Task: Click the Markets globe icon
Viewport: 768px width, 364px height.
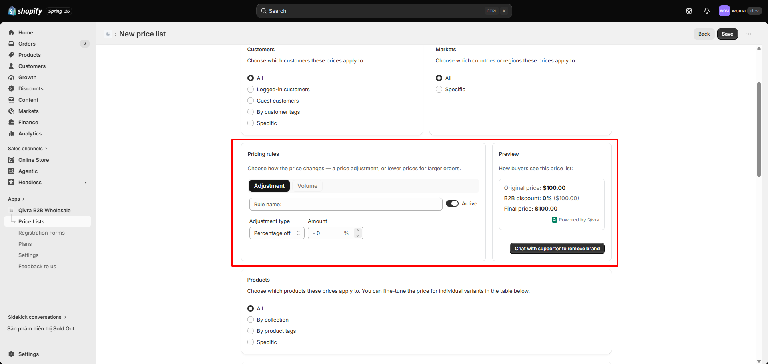Action: pos(11,111)
